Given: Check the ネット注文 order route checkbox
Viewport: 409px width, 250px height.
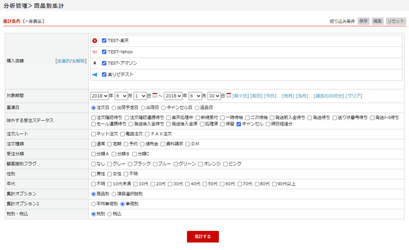Looking at the screenshot, I should click(93, 134).
